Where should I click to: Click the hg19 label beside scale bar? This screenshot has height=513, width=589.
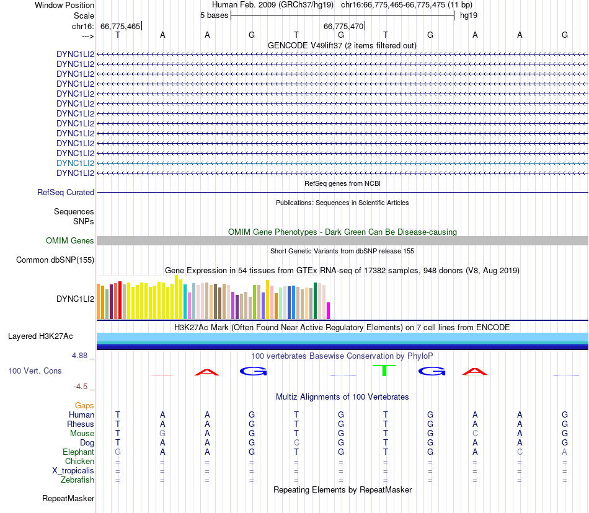(x=469, y=15)
